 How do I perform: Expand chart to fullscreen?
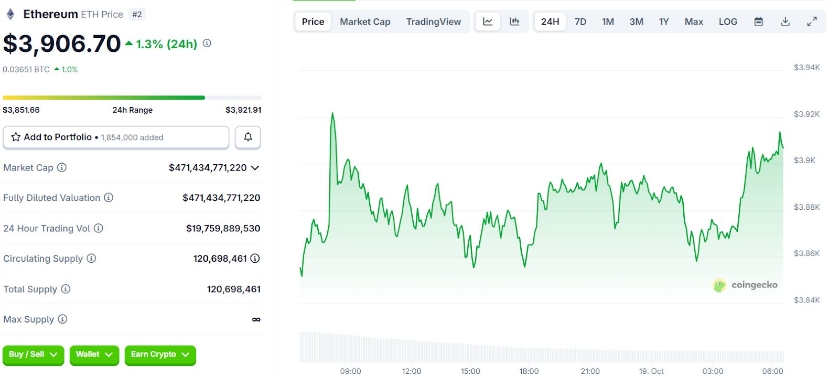click(x=812, y=22)
